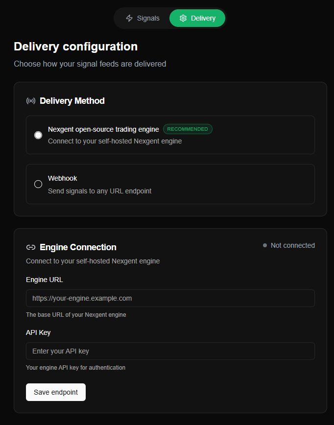Click the RECOMMENDED badge
The image size is (334, 425).
coord(188,129)
